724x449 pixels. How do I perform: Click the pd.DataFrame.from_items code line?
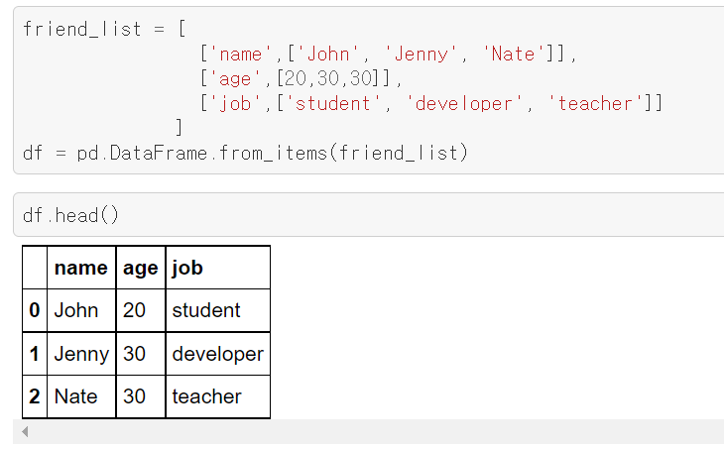pyautogui.click(x=246, y=153)
